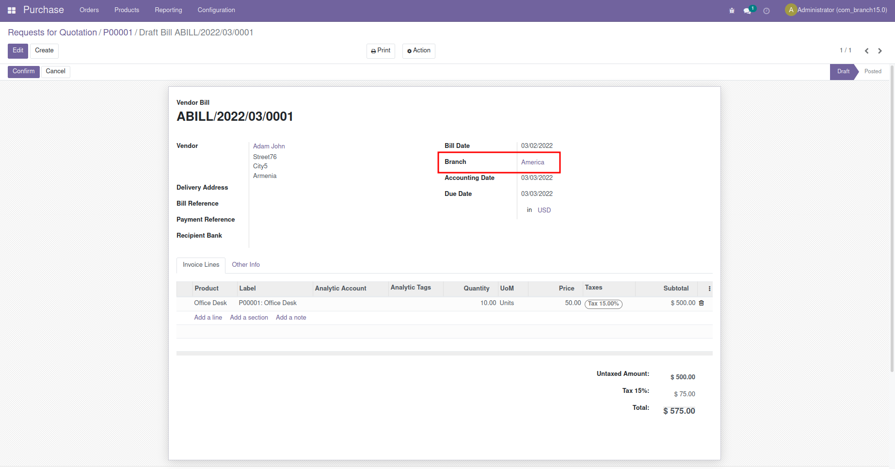The height and width of the screenshot is (469, 895).
Task: Click the Tax 15.00% tag
Action: coord(603,304)
